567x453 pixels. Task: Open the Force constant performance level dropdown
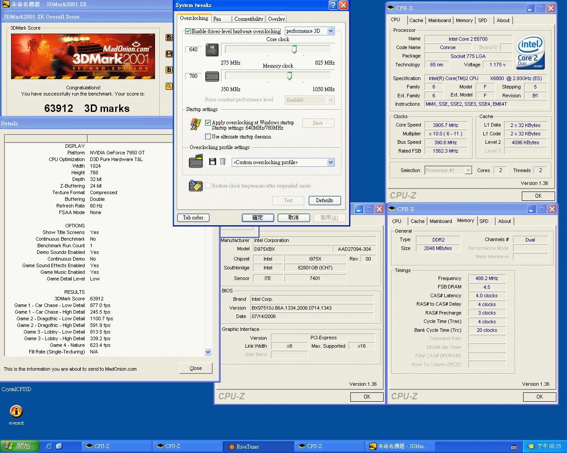coord(330,100)
